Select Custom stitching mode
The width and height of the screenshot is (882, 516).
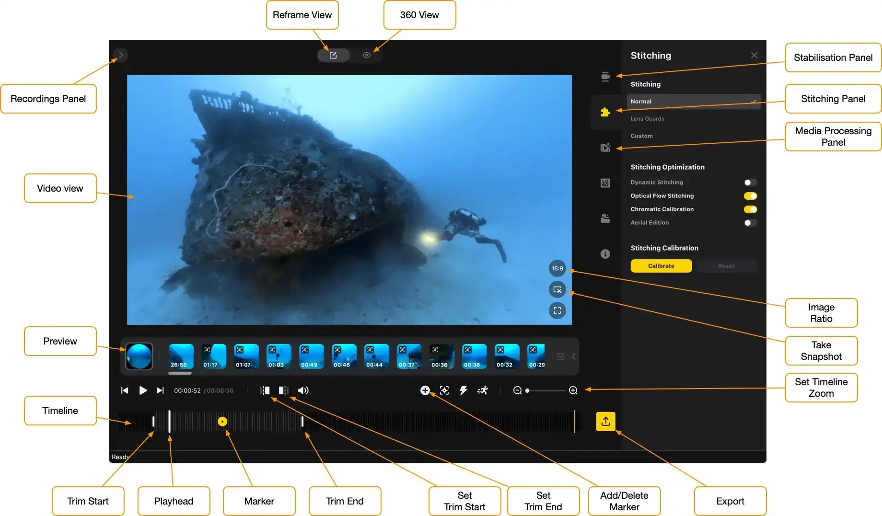[641, 136]
